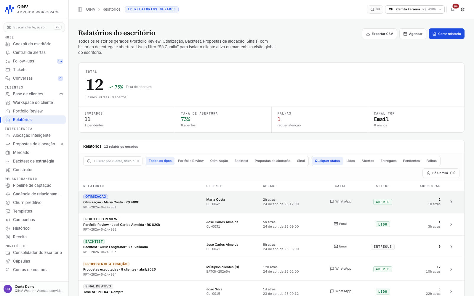Screen dimensions: 474x296
Task: Open Mercado icon in sidebar
Action: pos(8,153)
